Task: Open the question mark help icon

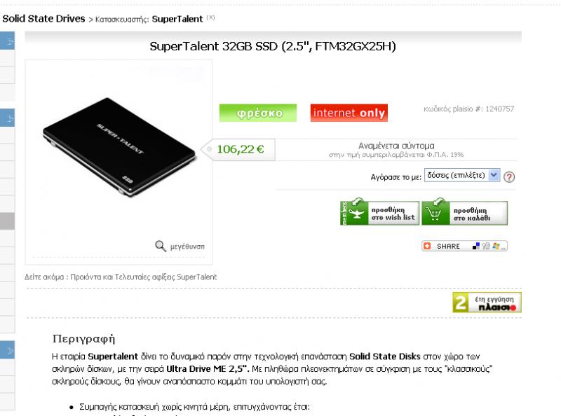Action: coord(509,177)
